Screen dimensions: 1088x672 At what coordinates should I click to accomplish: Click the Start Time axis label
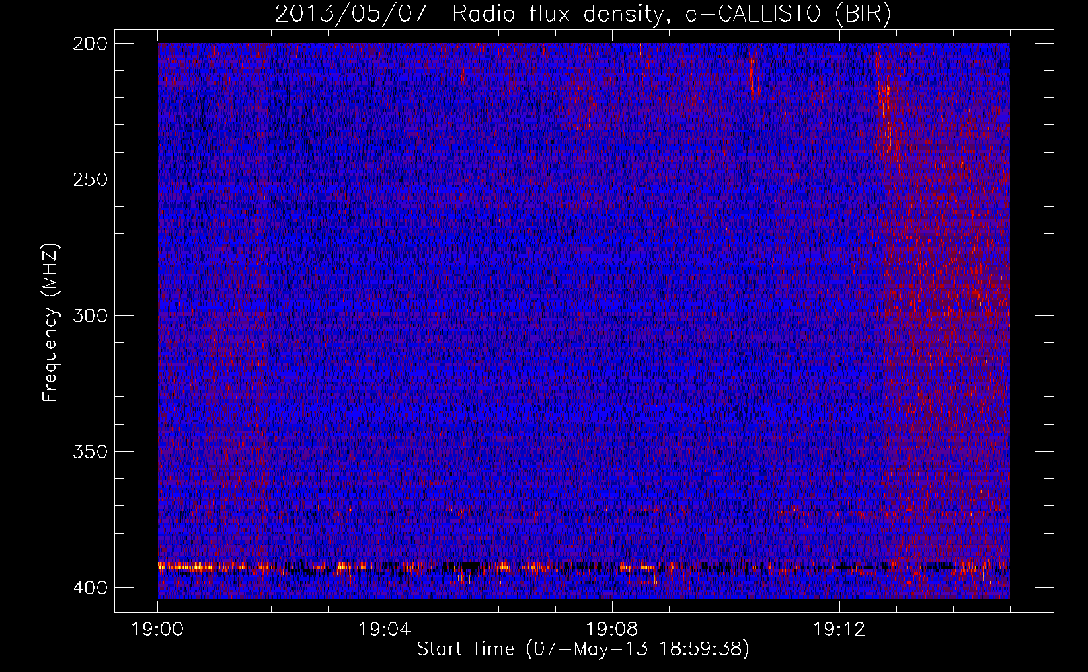(583, 649)
